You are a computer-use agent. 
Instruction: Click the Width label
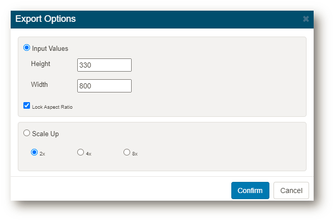click(x=39, y=84)
